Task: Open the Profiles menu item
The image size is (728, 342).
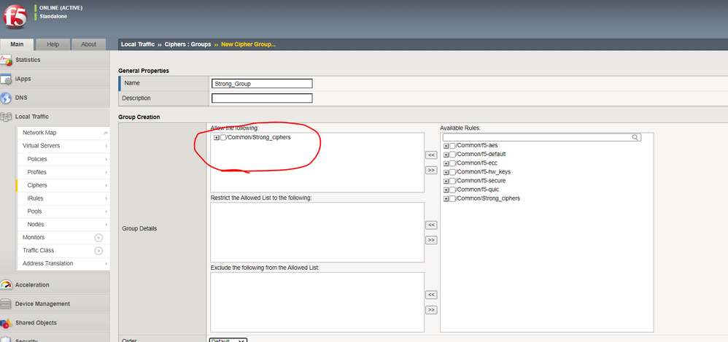Action: tap(63, 172)
